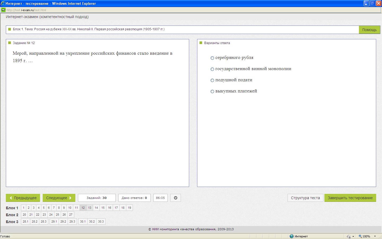Jump to question 15 in Блок 1
This screenshot has height=239, width=382.
coord(103,208)
